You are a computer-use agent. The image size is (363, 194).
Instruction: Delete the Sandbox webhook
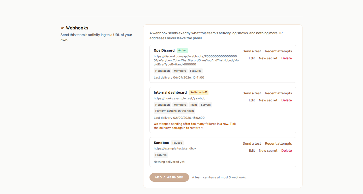coord(287,150)
